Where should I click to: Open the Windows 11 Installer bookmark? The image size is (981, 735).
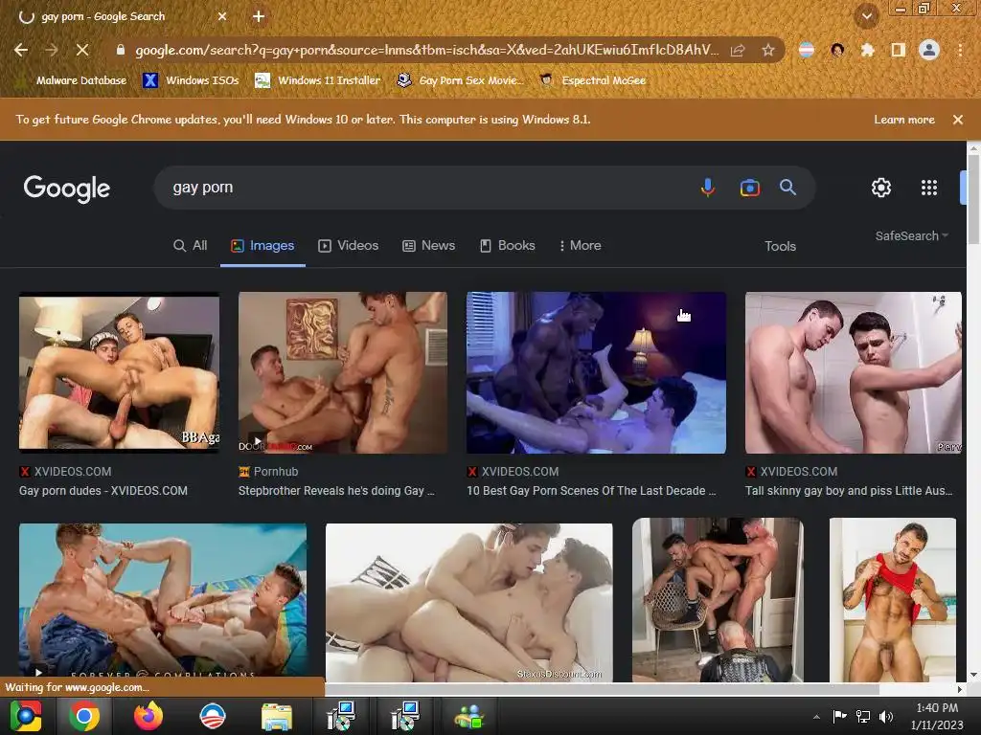pyautogui.click(x=318, y=80)
